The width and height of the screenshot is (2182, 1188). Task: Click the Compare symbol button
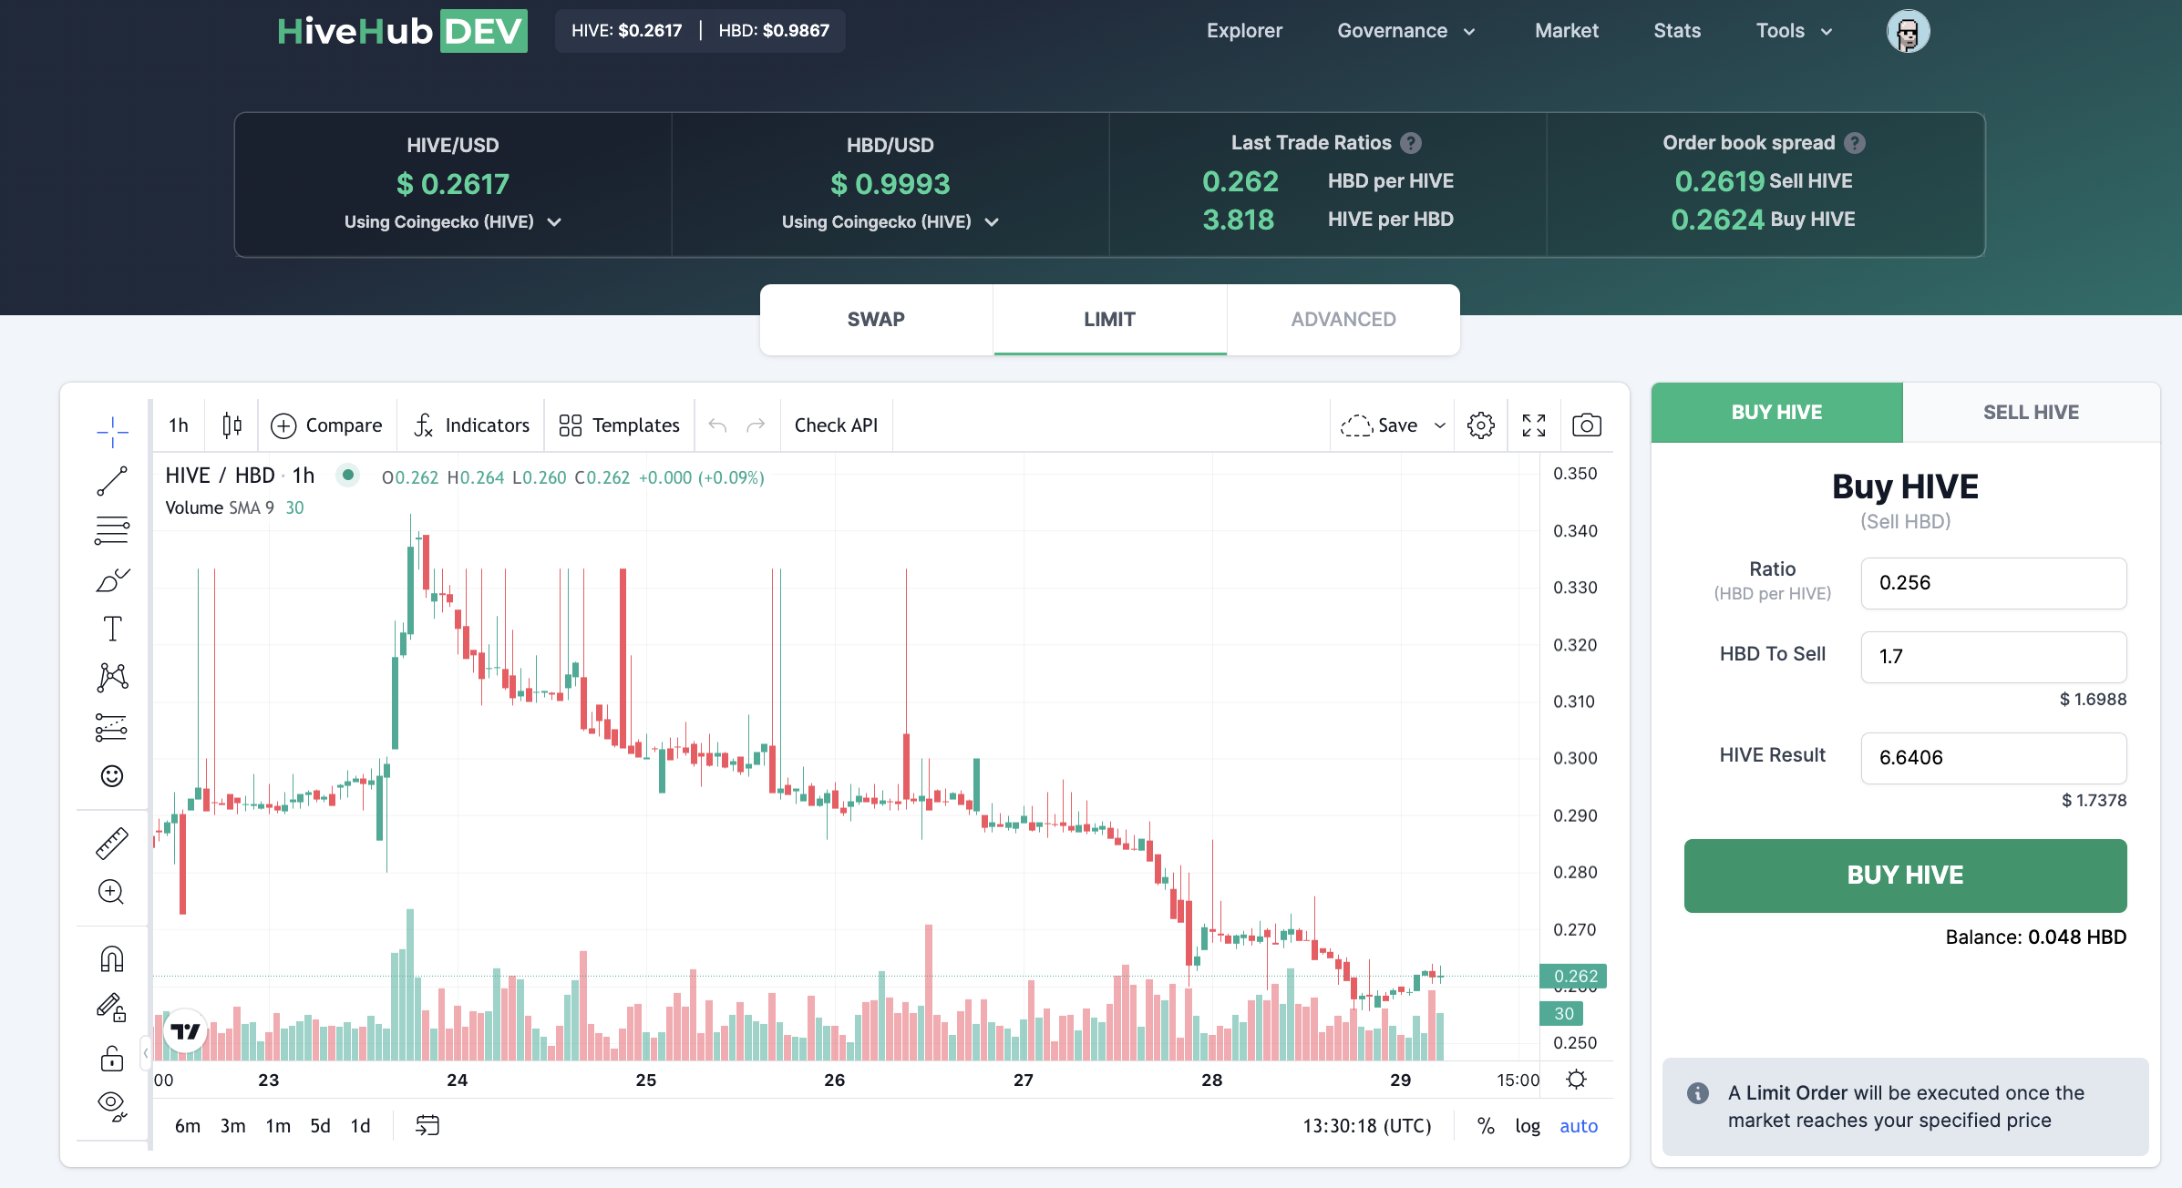click(327, 425)
